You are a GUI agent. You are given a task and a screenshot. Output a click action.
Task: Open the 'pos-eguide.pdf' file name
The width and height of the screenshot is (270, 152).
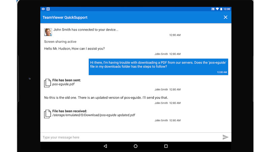pyautogui.click(x=63, y=84)
